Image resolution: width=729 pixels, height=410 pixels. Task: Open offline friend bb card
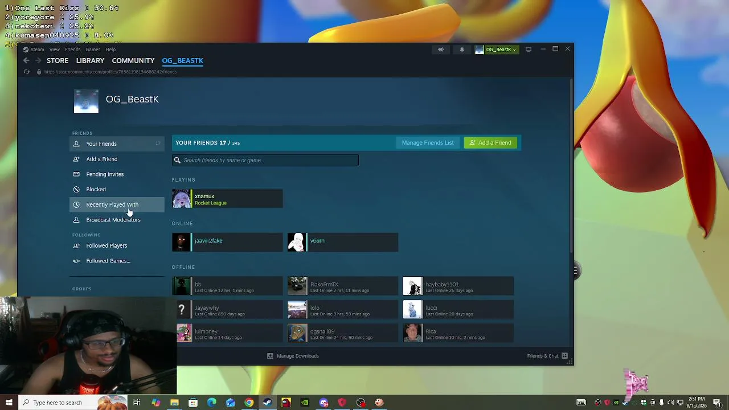point(227,286)
